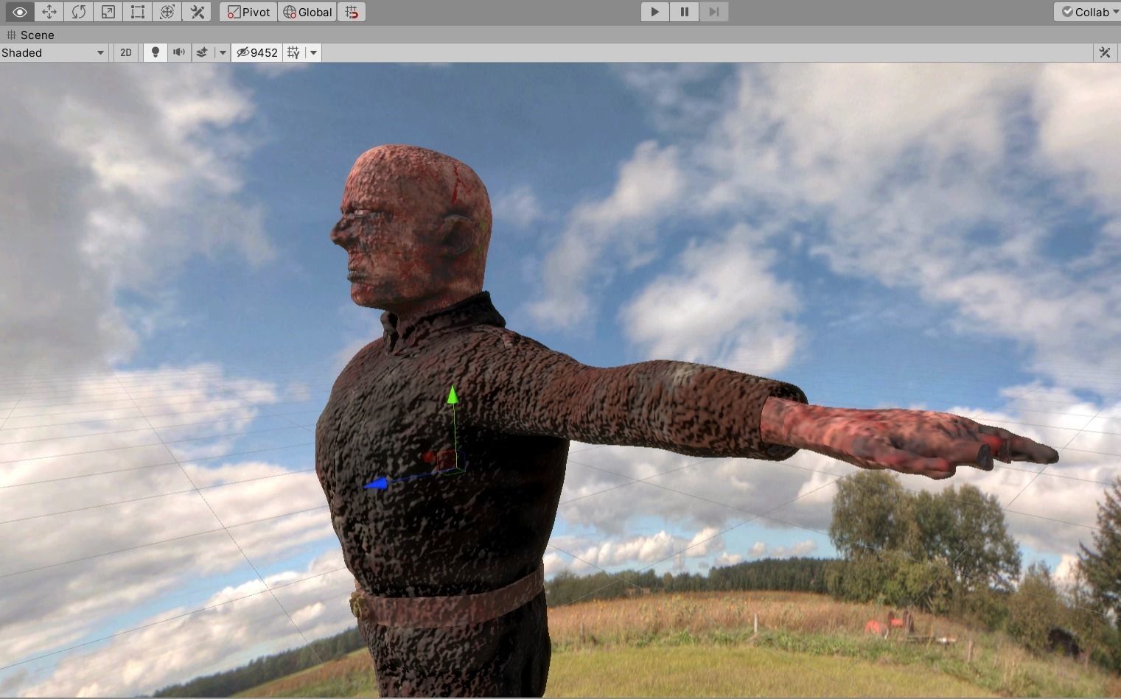Image resolution: width=1121 pixels, height=699 pixels.
Task: Open the Shaded draw mode dropdown
Action: click(53, 52)
